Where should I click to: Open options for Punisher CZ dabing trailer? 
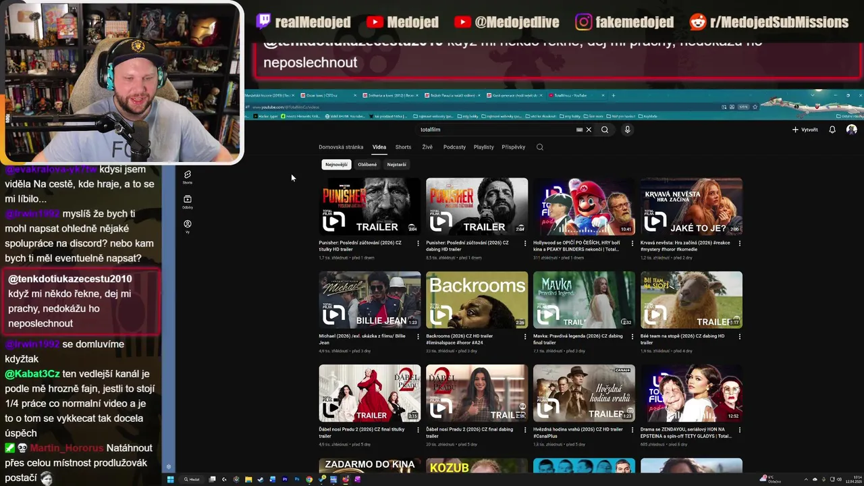coord(525,243)
